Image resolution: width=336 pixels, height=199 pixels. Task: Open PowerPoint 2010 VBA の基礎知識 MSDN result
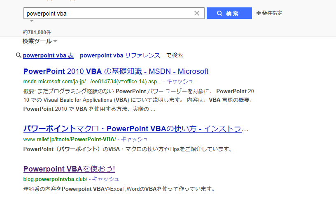point(116,71)
